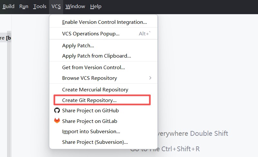Choose Enable Version Control Integration
Viewport: 258px width, 157px height.
104,22
